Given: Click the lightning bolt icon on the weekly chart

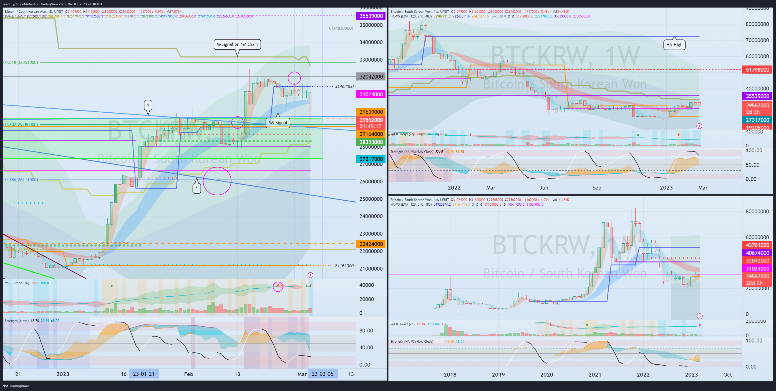Looking at the screenshot, I should point(699,126).
